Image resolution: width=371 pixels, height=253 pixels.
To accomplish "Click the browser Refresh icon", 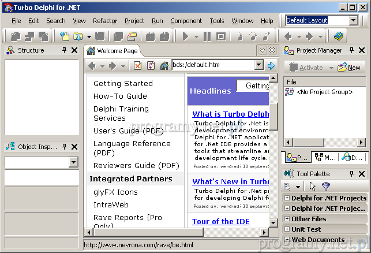I will point(151,66).
